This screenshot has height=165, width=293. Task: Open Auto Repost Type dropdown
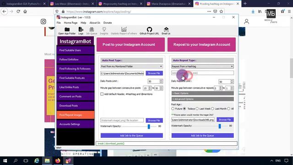click(202, 66)
